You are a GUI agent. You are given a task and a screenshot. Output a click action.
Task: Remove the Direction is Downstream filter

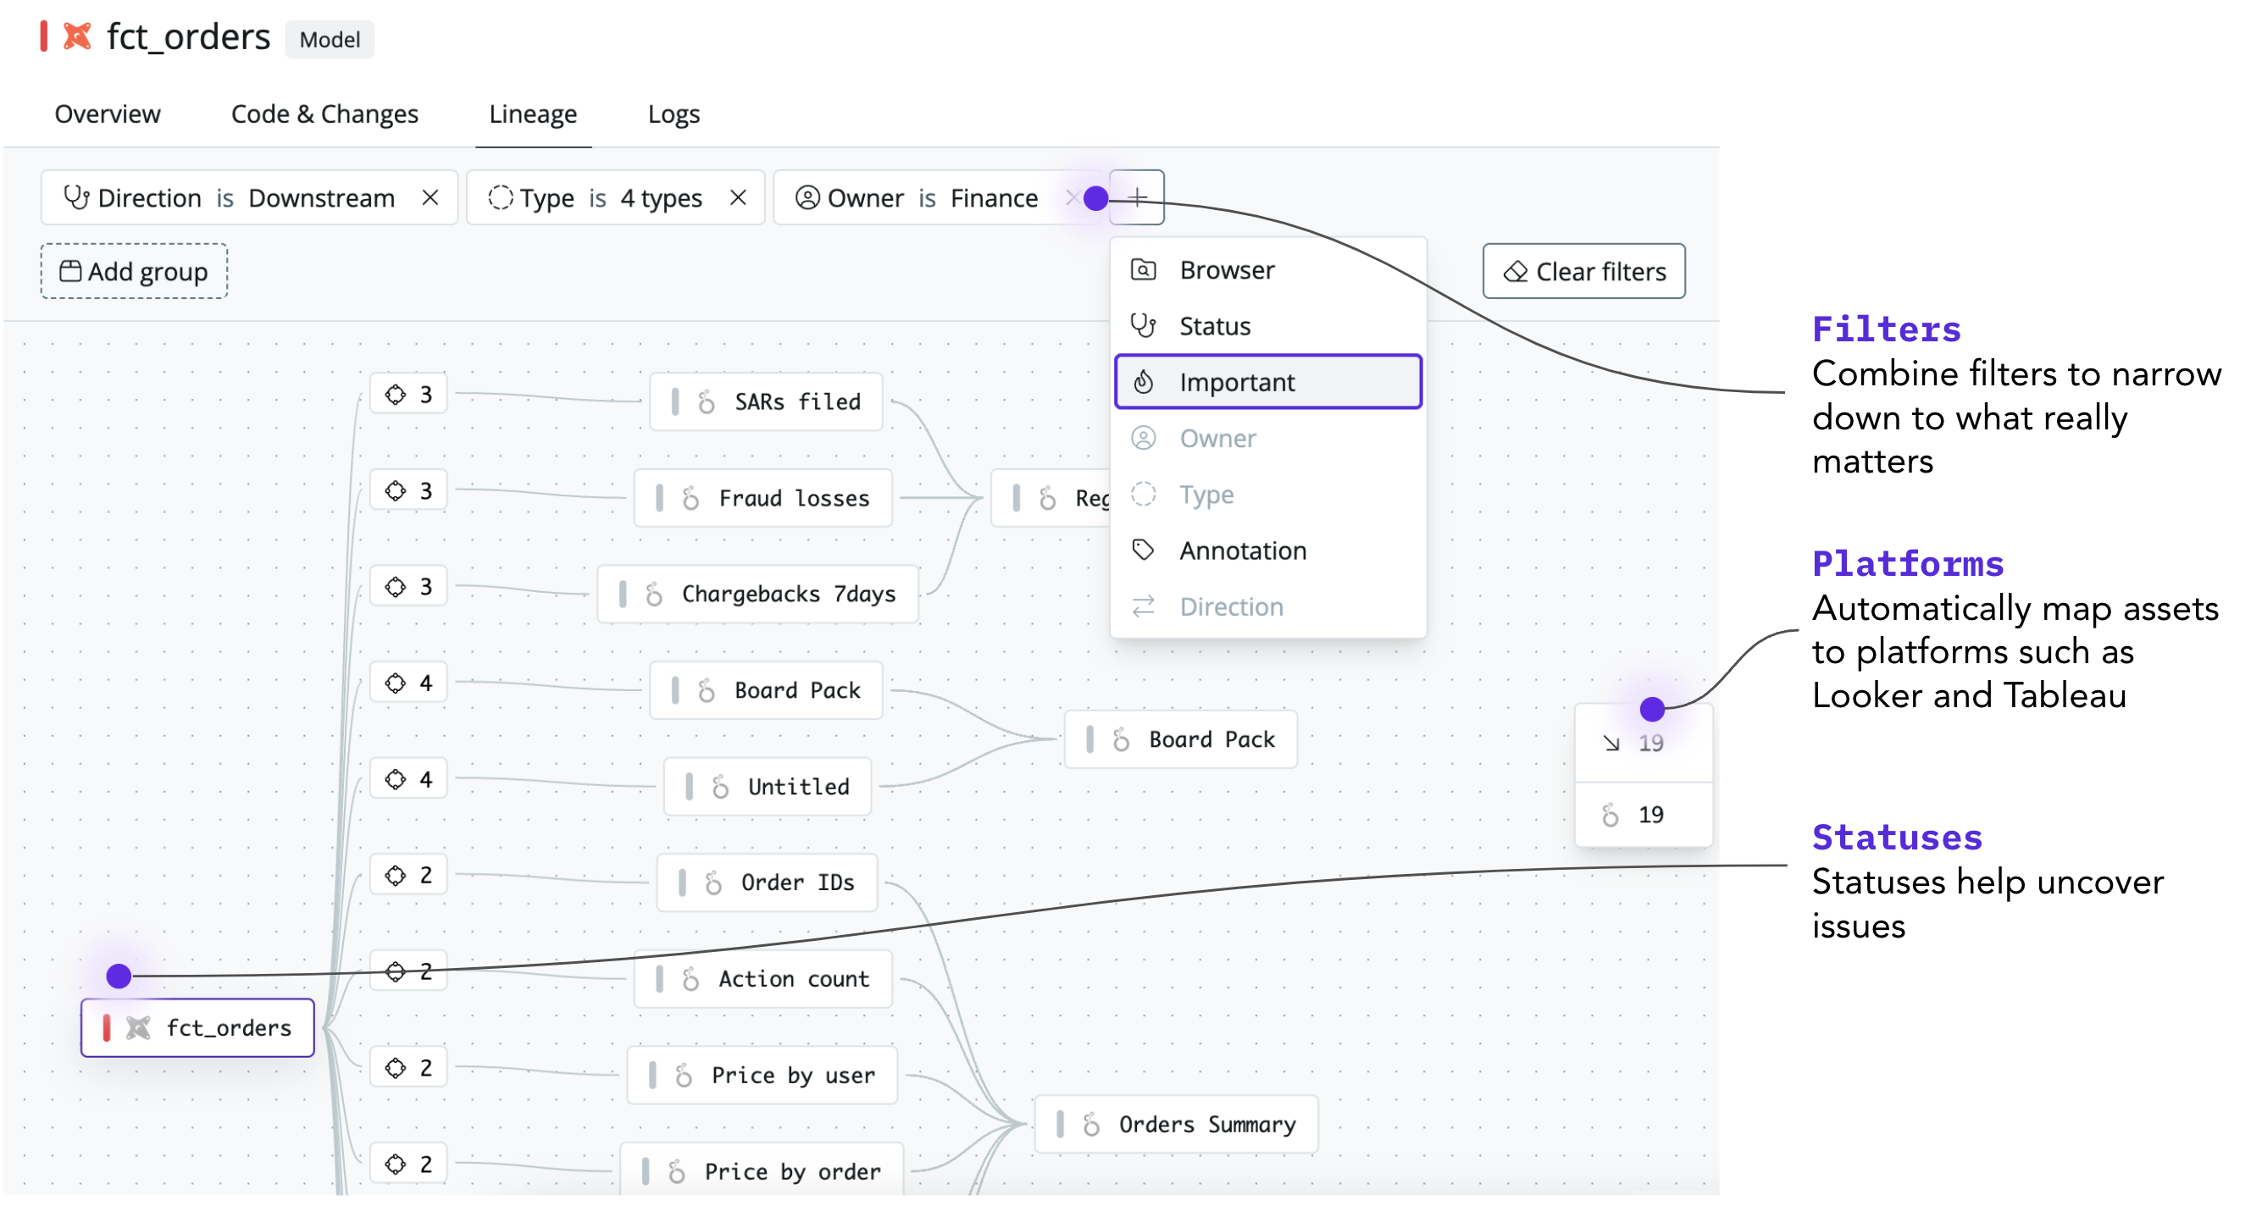[x=430, y=197]
